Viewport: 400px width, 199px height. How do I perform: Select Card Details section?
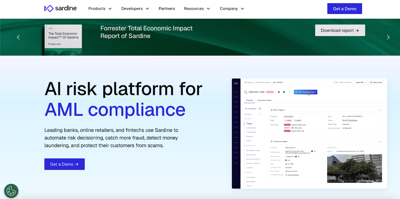point(251,177)
